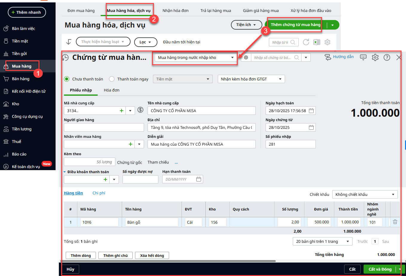Click the Cất và Đóng button
Image resolution: width=406 pixels, height=276 pixels.
pyautogui.click(x=380, y=269)
